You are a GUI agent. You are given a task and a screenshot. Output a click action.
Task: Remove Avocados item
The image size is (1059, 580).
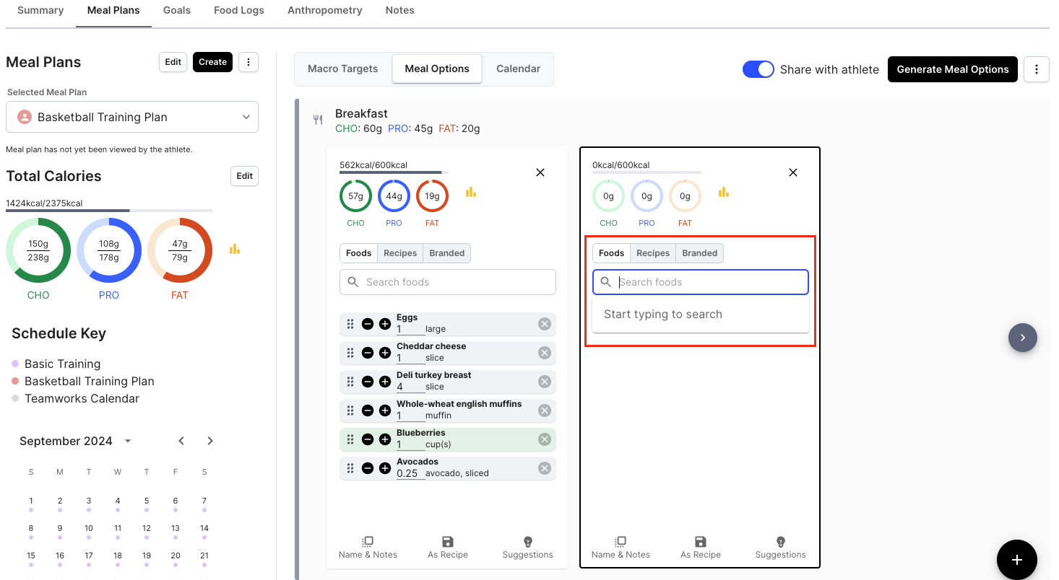545,468
